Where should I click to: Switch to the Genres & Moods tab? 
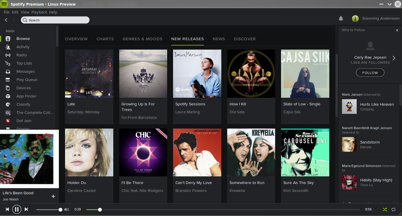coord(142,39)
